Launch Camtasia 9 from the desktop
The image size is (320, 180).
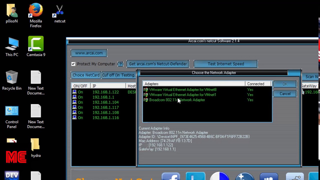tap(36, 44)
